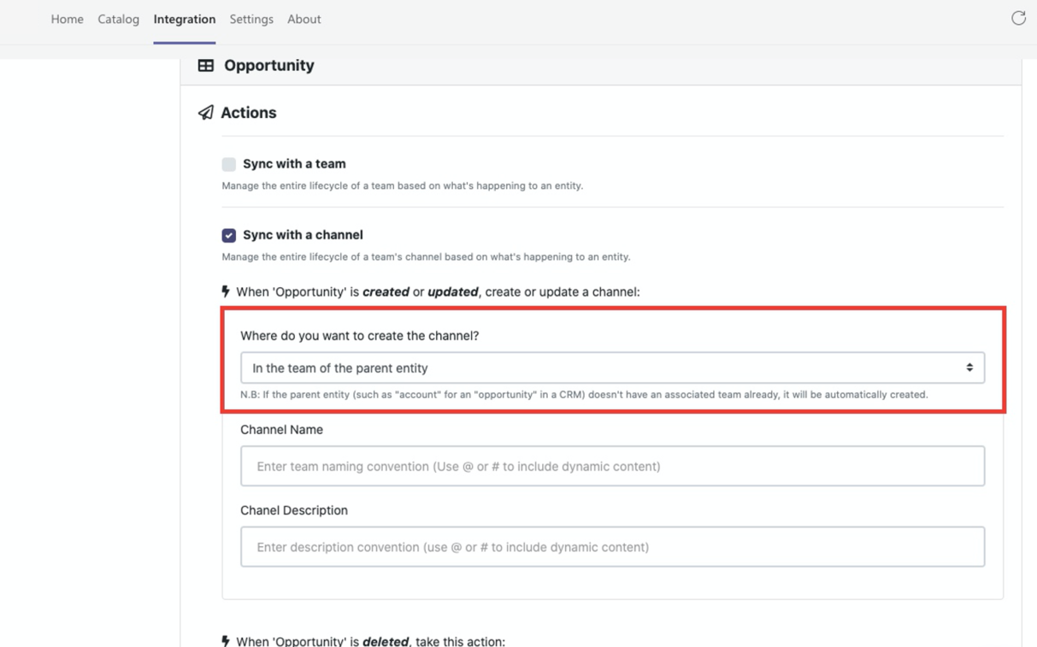This screenshot has width=1037, height=647.
Task: Go to the Home tab
Action: tap(68, 19)
